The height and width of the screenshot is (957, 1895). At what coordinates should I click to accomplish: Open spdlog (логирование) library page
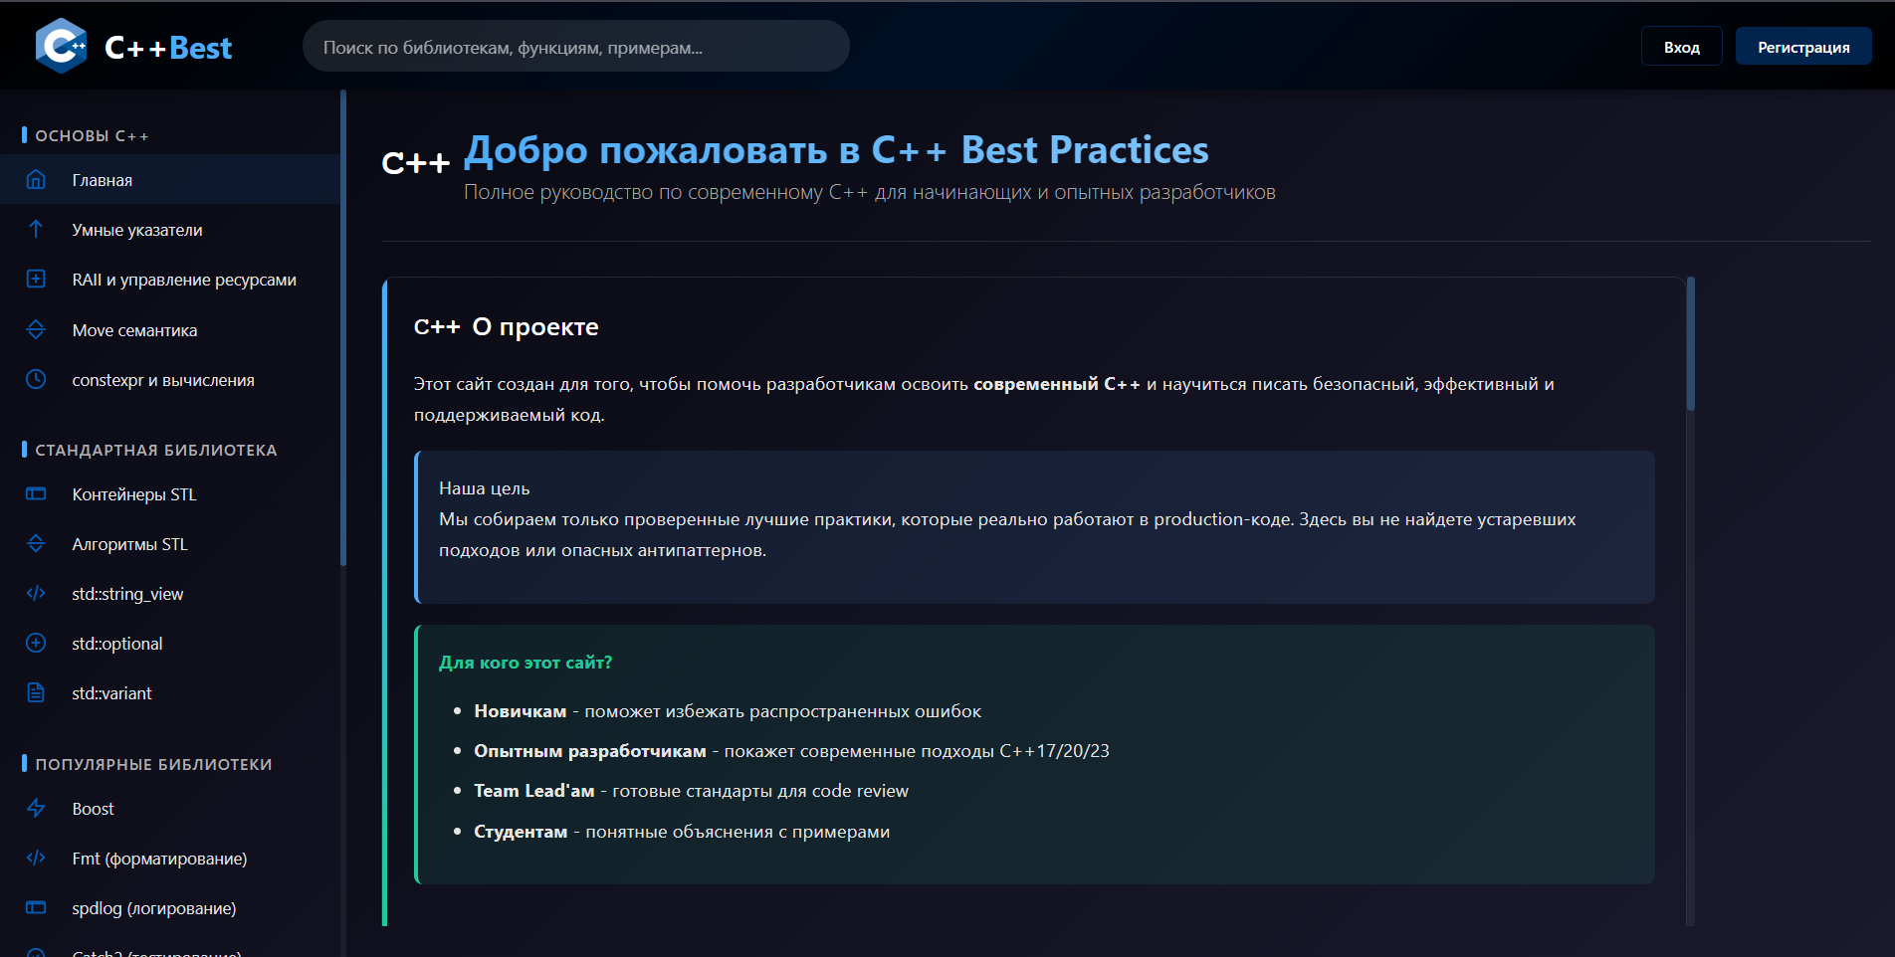(x=170, y=907)
